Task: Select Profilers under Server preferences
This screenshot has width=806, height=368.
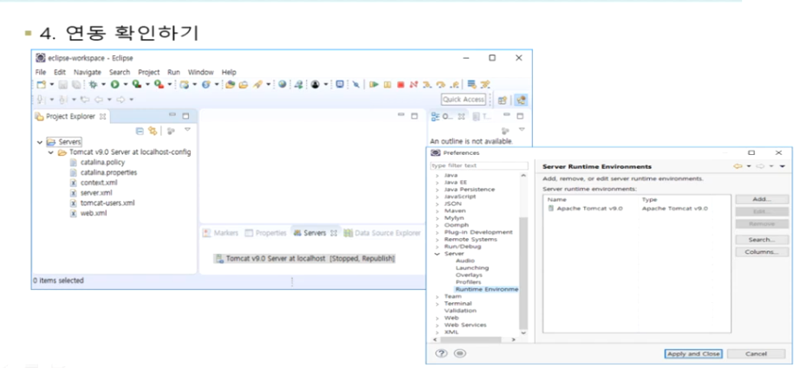Action: click(x=468, y=282)
